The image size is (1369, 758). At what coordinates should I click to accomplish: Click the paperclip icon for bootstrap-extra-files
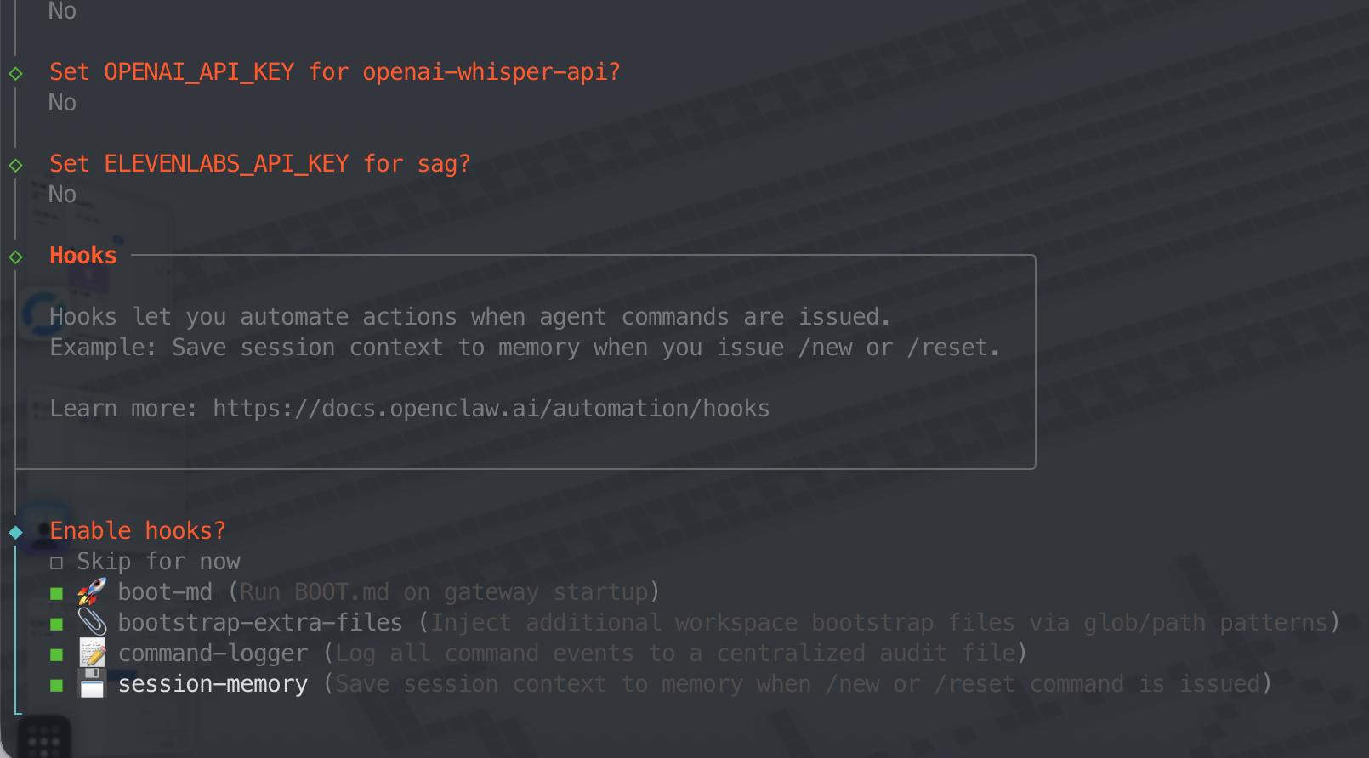pyautogui.click(x=92, y=622)
